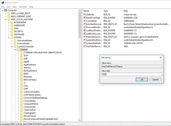Select the EarlyStartServices multi-string value icon
The width and height of the screenshot is (171, 126).
click(x=84, y=24)
